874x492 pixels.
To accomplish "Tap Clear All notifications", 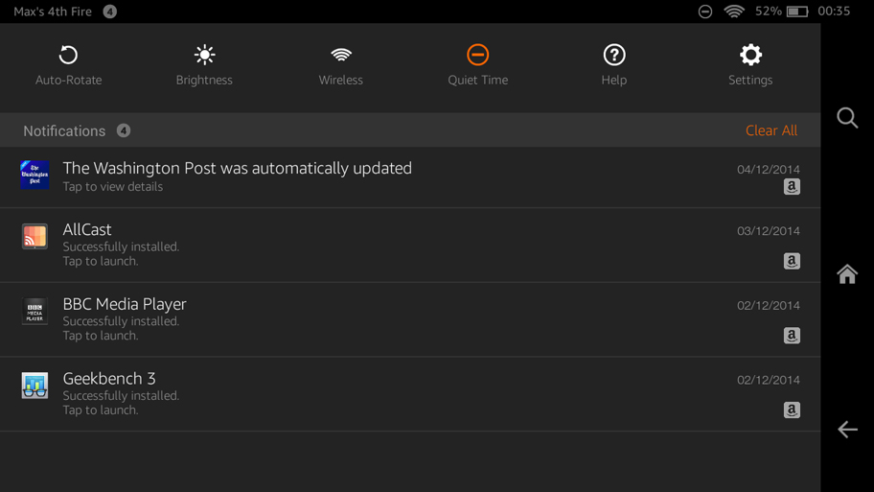I will coord(771,130).
